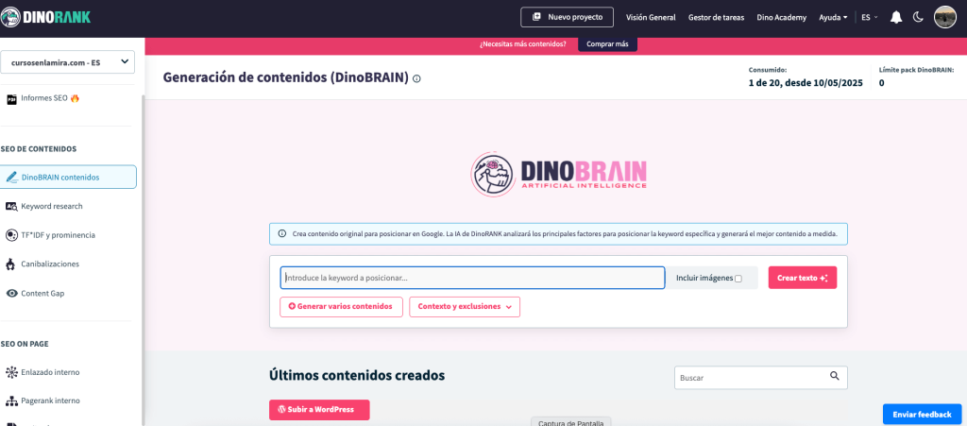
Task: Go to Dino Academy
Action: coord(781,17)
